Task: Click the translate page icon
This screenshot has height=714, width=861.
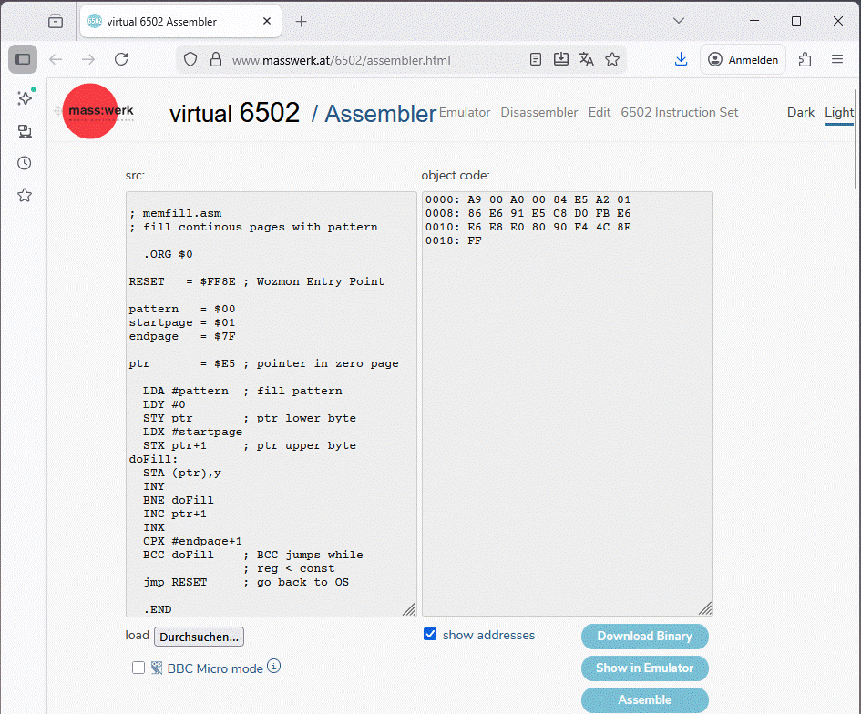Action: point(587,59)
